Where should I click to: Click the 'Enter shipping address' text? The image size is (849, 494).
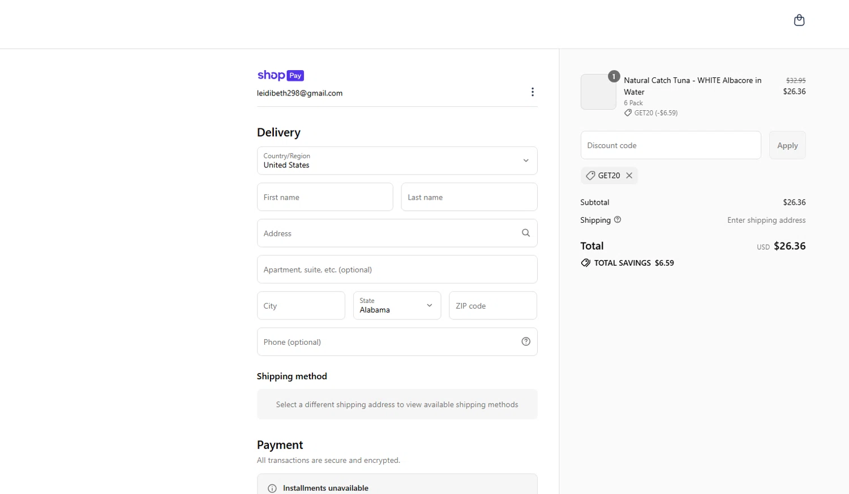coord(766,220)
